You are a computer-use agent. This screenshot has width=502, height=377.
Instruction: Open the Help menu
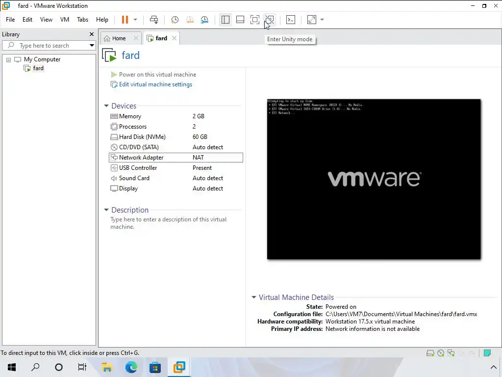(x=102, y=20)
